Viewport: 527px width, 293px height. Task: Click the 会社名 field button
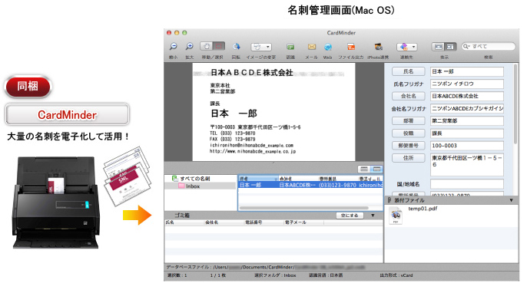(409, 96)
